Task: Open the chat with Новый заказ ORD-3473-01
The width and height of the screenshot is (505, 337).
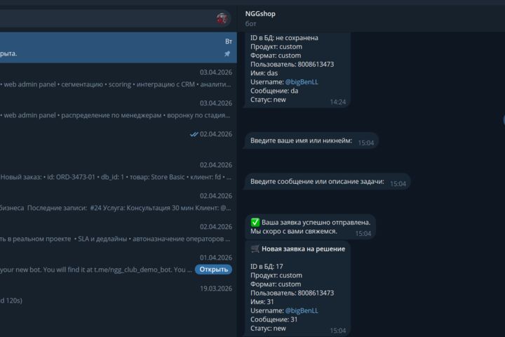Action: 119,171
